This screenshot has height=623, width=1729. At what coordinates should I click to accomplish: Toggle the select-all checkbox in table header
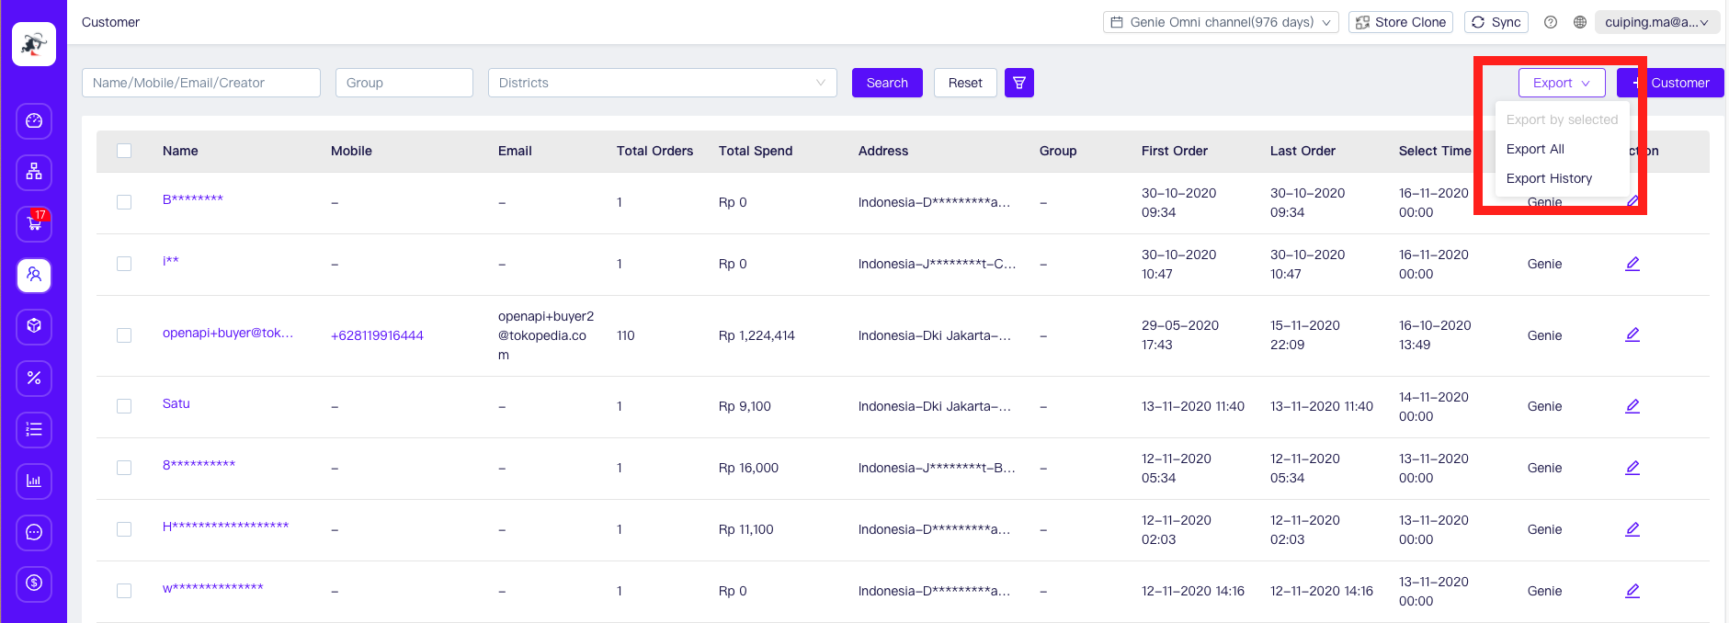coord(124,151)
